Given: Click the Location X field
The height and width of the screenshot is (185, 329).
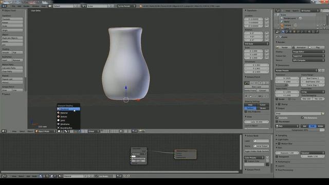Looking at the screenshot, I should [x=253, y=19].
